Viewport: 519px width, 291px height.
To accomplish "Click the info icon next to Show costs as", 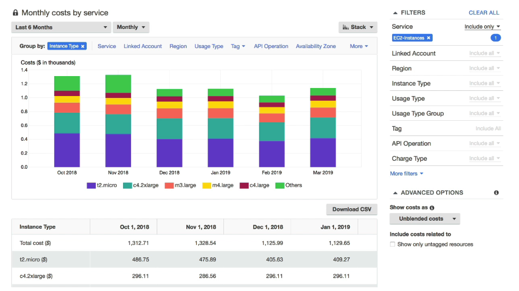I will (432, 208).
